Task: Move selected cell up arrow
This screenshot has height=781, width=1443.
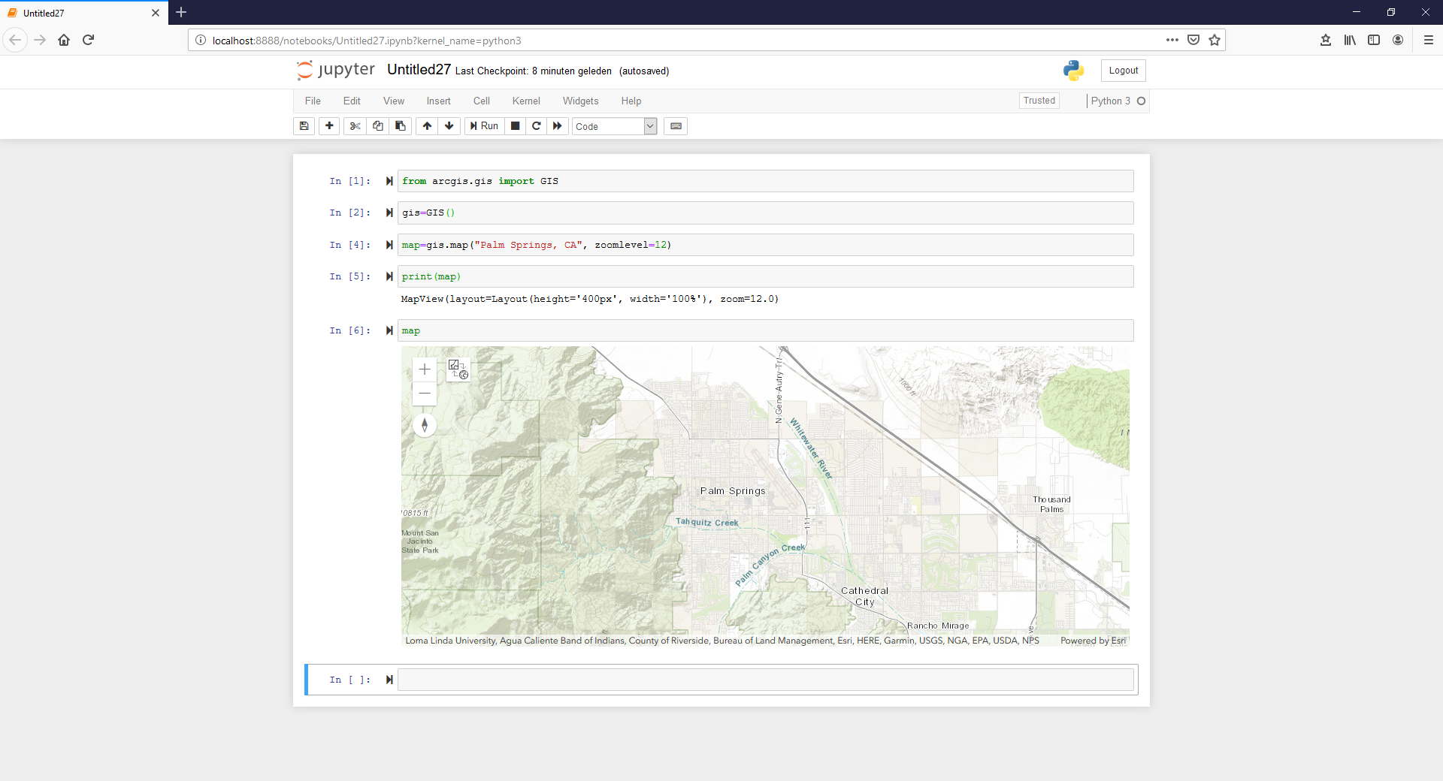Action: pyautogui.click(x=427, y=126)
